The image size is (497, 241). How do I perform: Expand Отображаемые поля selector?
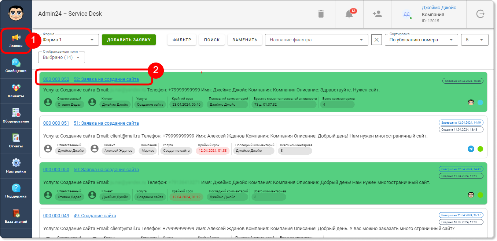tap(62, 57)
